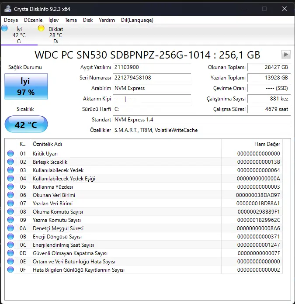The width and height of the screenshot is (295, 304).
Task: Click the Aktarım Kipi field
Action: (x=152, y=99)
